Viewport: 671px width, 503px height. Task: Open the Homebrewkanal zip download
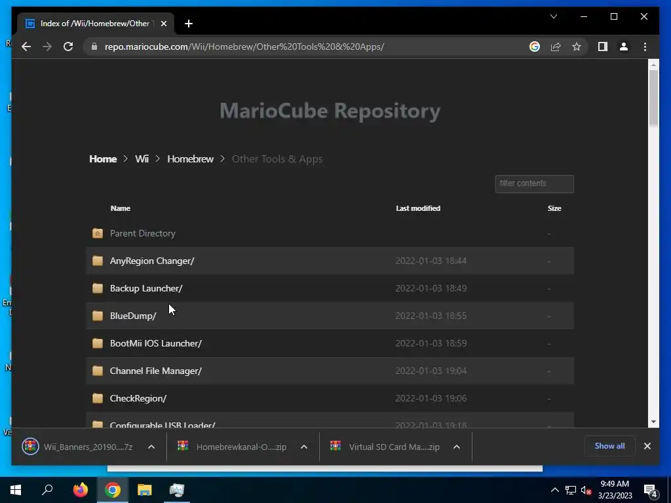[x=232, y=447]
